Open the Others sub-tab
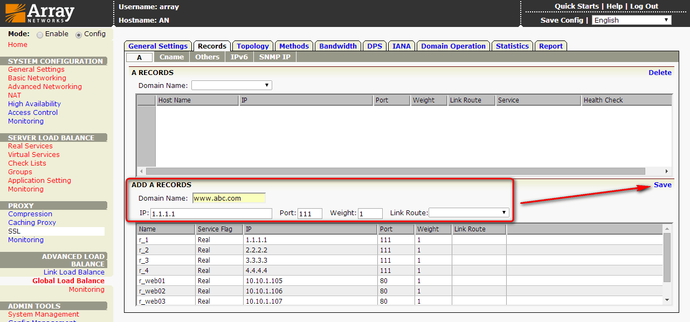690x322 pixels. (x=208, y=57)
